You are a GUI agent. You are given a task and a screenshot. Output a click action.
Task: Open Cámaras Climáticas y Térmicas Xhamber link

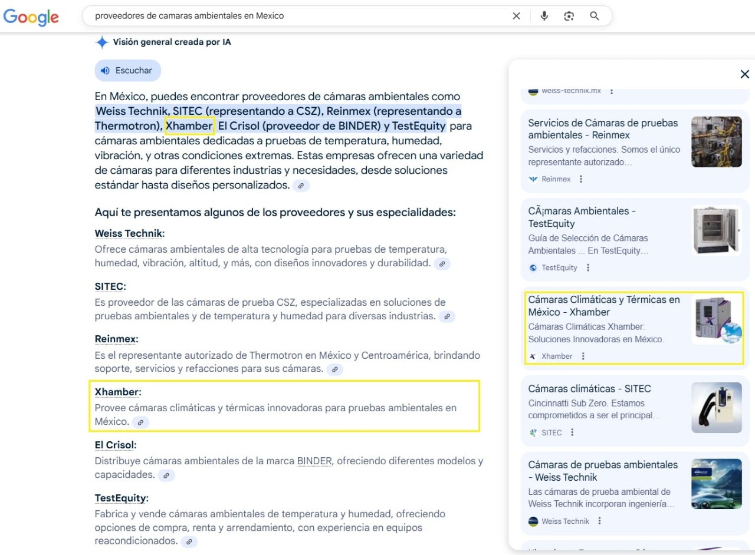coord(603,306)
